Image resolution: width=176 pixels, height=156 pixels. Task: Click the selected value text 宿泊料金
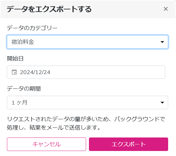point(23,42)
